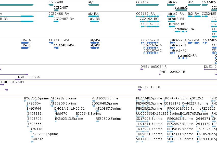Open the Jafrac2-RC transcript label
The width and height of the screenshot is (217, 143).
(177, 24)
